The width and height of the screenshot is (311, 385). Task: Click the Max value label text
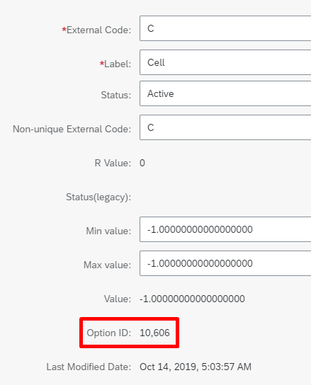point(108,265)
